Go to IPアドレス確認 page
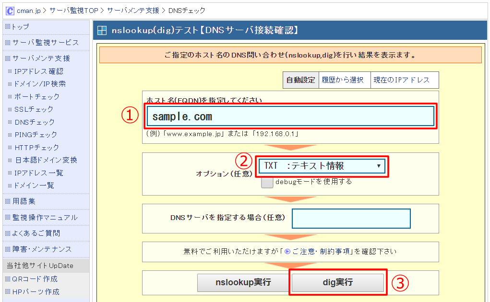 click(39, 71)
